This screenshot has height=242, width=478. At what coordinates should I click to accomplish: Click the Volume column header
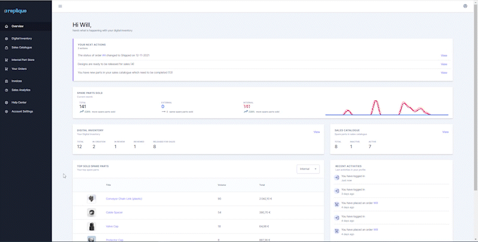point(222,185)
